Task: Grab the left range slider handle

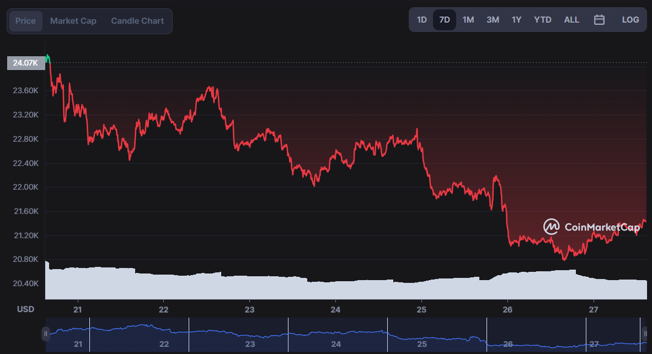Action: pos(46,334)
